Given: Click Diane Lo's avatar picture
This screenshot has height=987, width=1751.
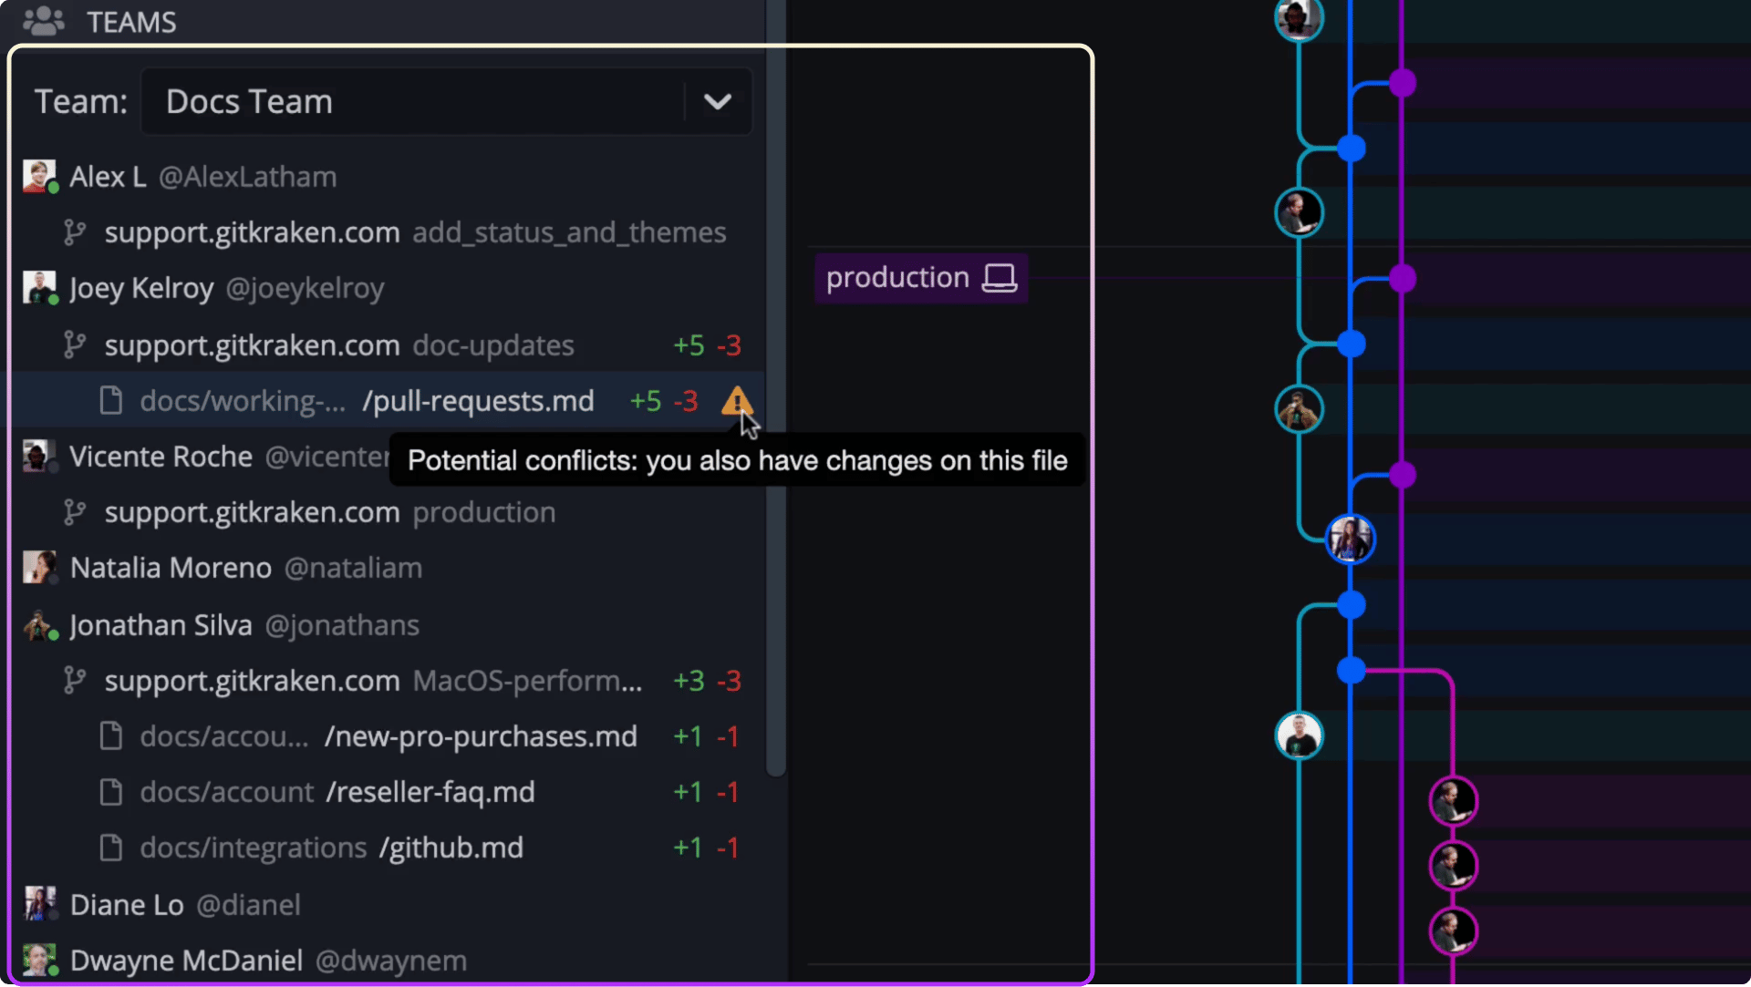Looking at the screenshot, I should point(39,904).
